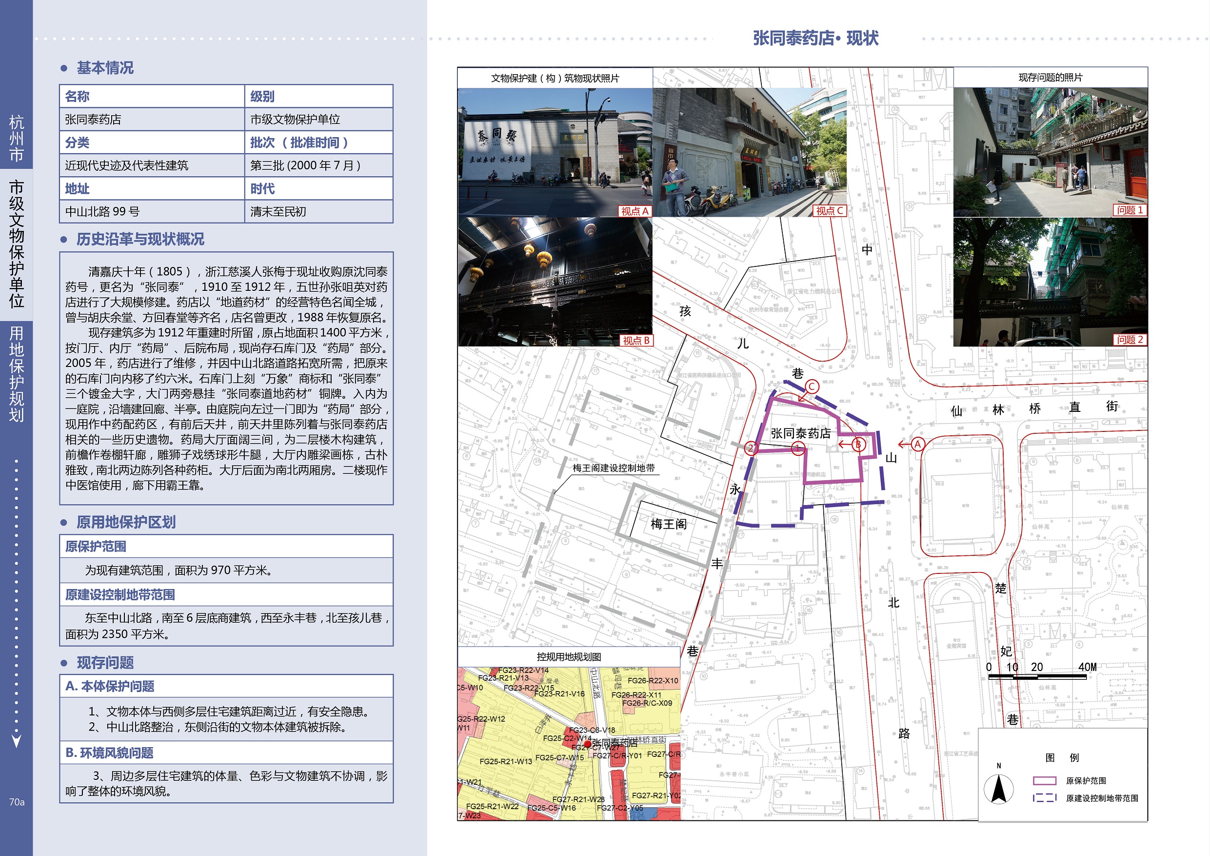Click red location dot in 控规用地规划图 inset

(588, 744)
